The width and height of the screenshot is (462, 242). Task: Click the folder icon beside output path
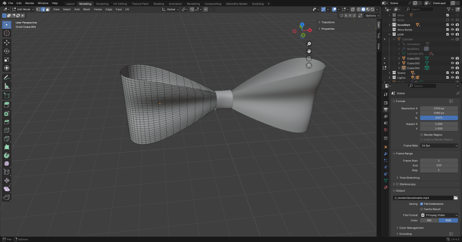pos(456,197)
